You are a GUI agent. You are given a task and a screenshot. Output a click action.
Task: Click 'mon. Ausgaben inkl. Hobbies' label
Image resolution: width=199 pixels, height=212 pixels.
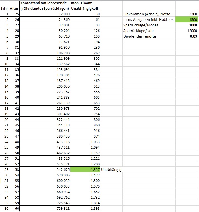(x=149, y=19)
